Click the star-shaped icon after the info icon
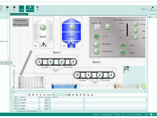This screenshot has width=157, height=118. coord(73,95)
